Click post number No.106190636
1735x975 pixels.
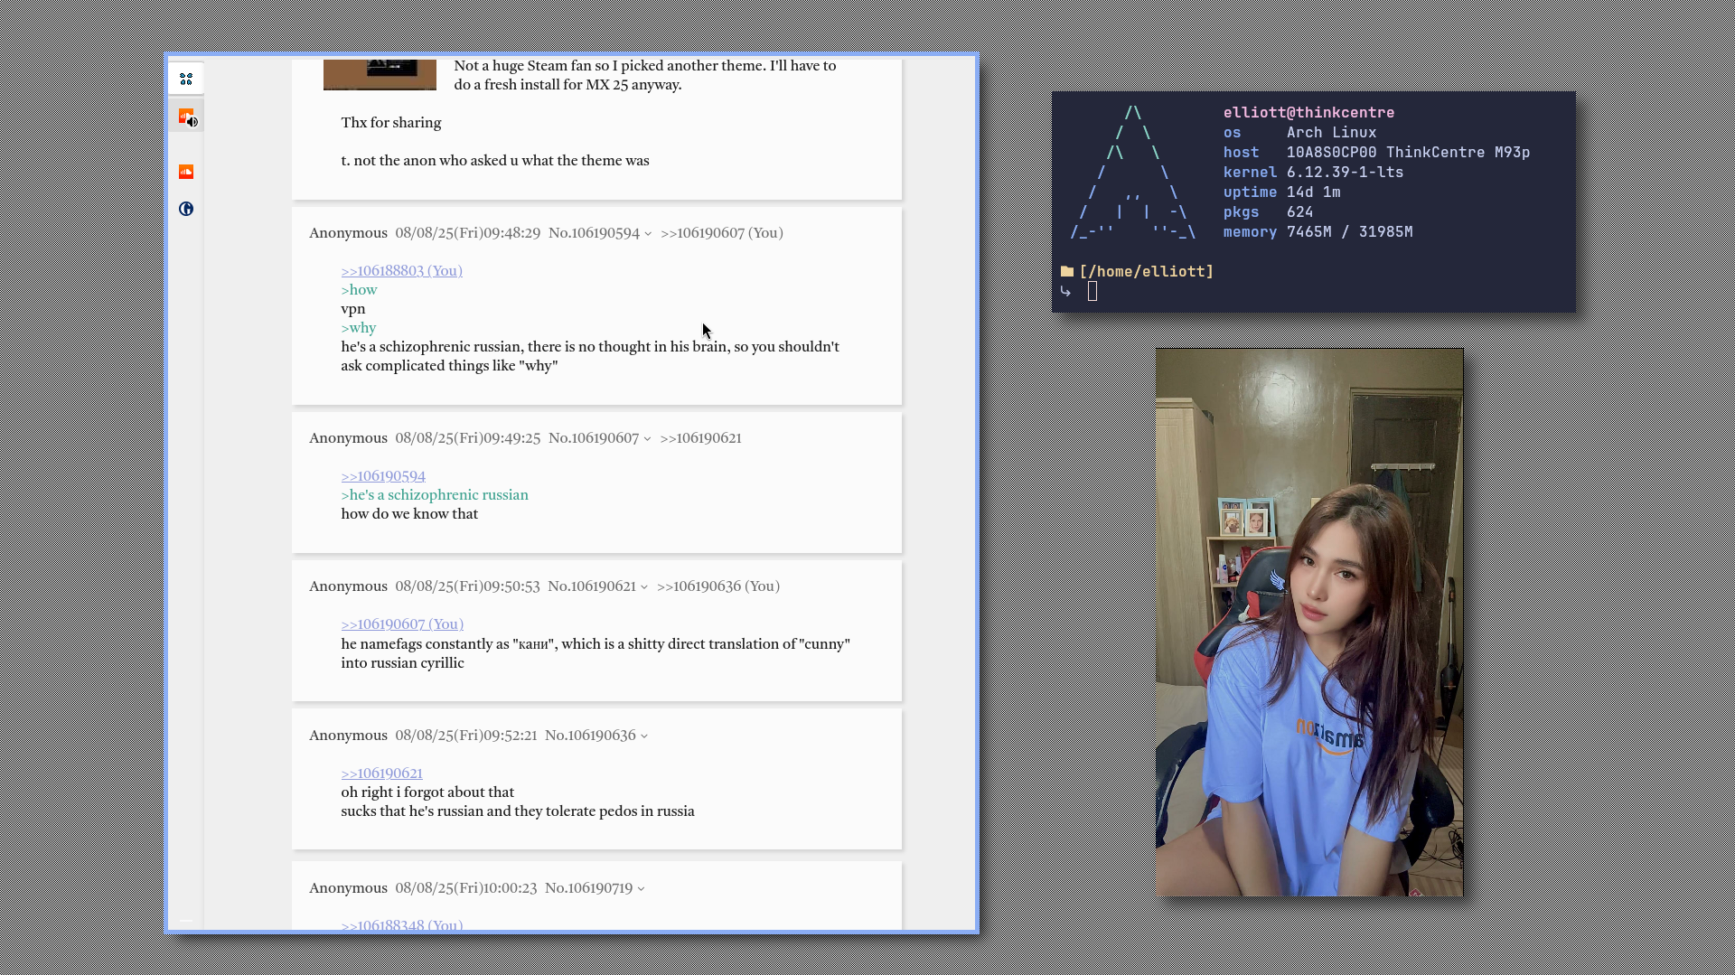[x=590, y=736]
